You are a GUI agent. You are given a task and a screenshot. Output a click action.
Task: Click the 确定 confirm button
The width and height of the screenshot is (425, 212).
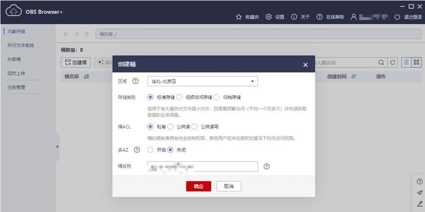coord(198,186)
